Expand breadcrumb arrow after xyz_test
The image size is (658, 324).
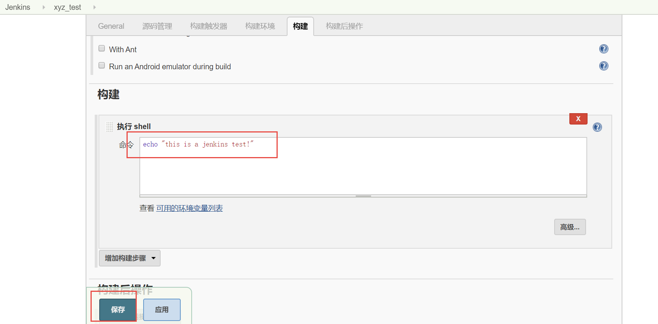pyautogui.click(x=94, y=7)
